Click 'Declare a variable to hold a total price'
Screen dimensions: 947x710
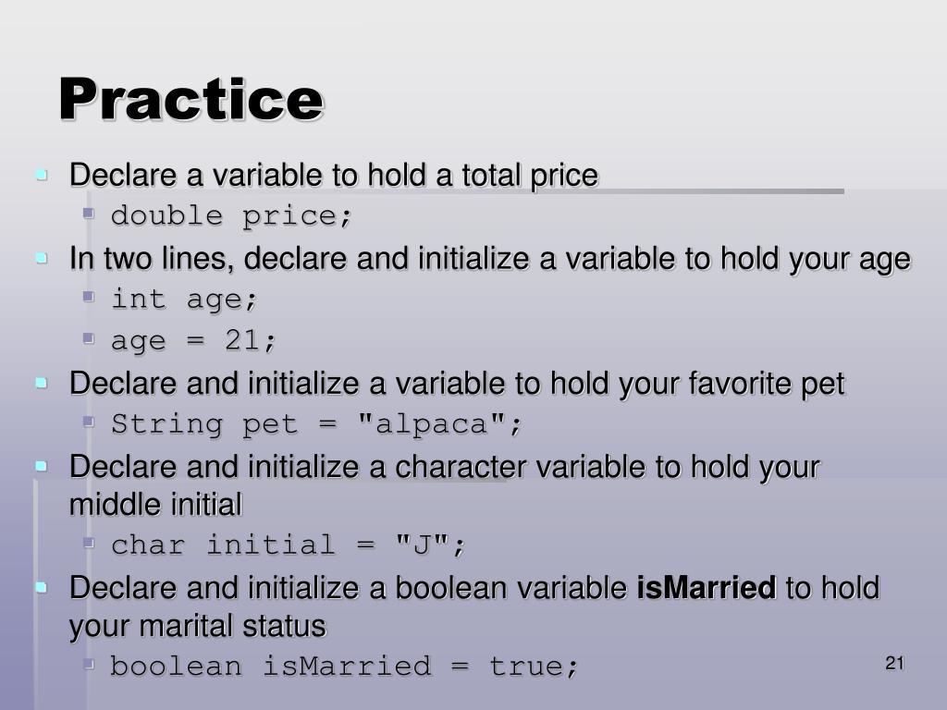coord(334,176)
